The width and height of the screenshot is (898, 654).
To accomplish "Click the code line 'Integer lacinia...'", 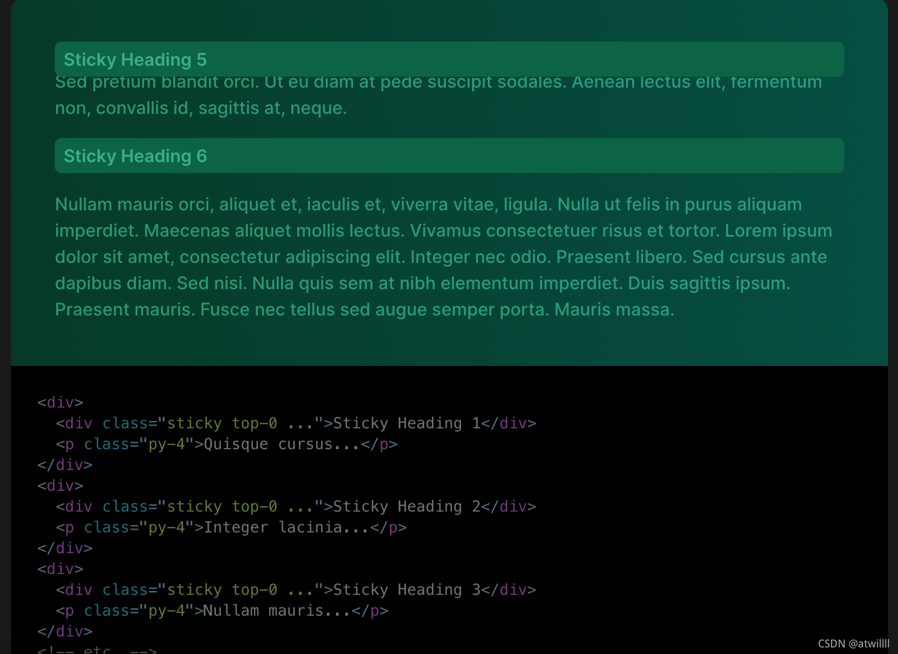I will (231, 527).
